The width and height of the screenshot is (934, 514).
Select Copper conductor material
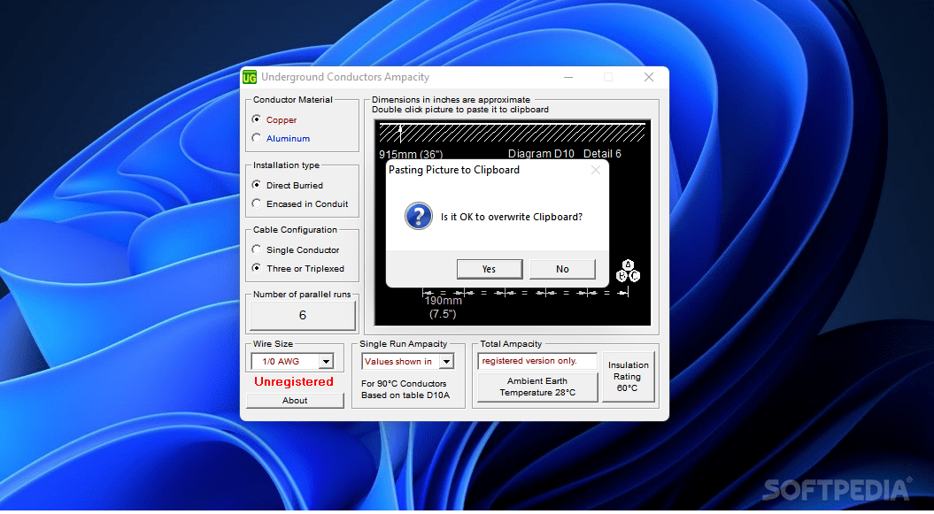[x=256, y=119]
